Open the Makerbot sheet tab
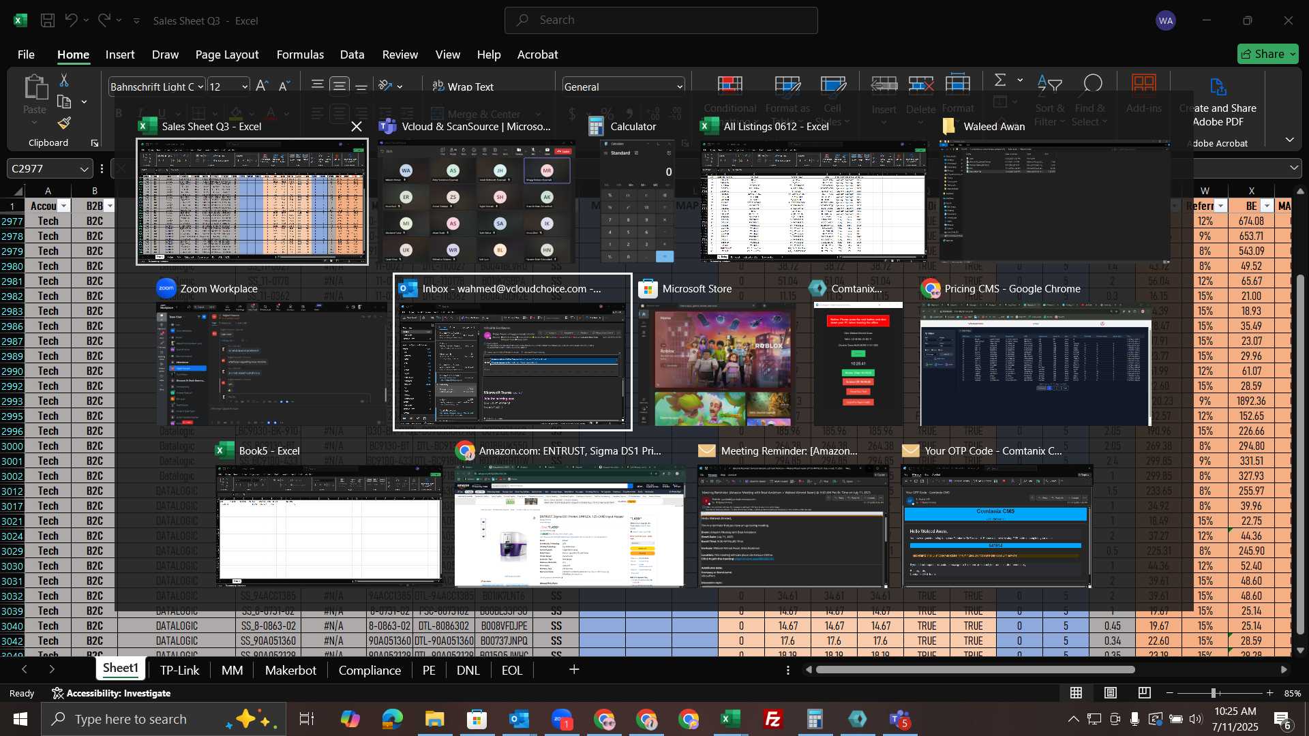Screen dimensions: 1309x736 click(x=290, y=670)
